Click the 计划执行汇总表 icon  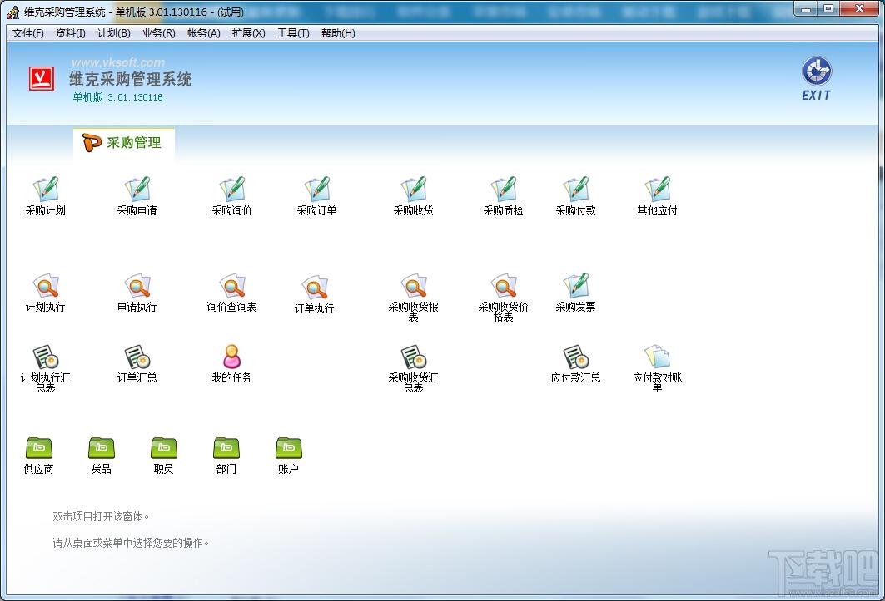[x=46, y=357]
